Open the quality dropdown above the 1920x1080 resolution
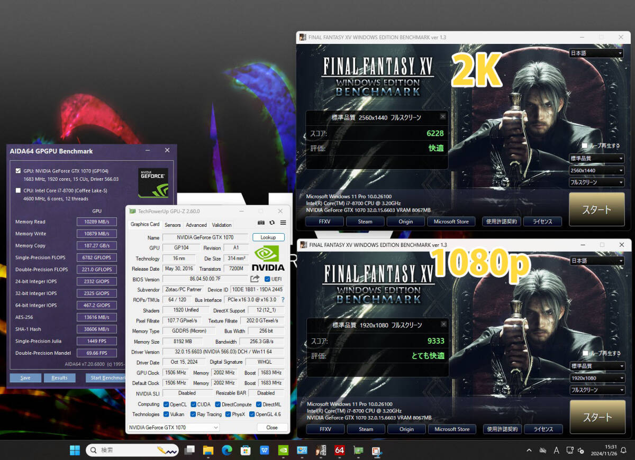The height and width of the screenshot is (460, 635). 597,366
